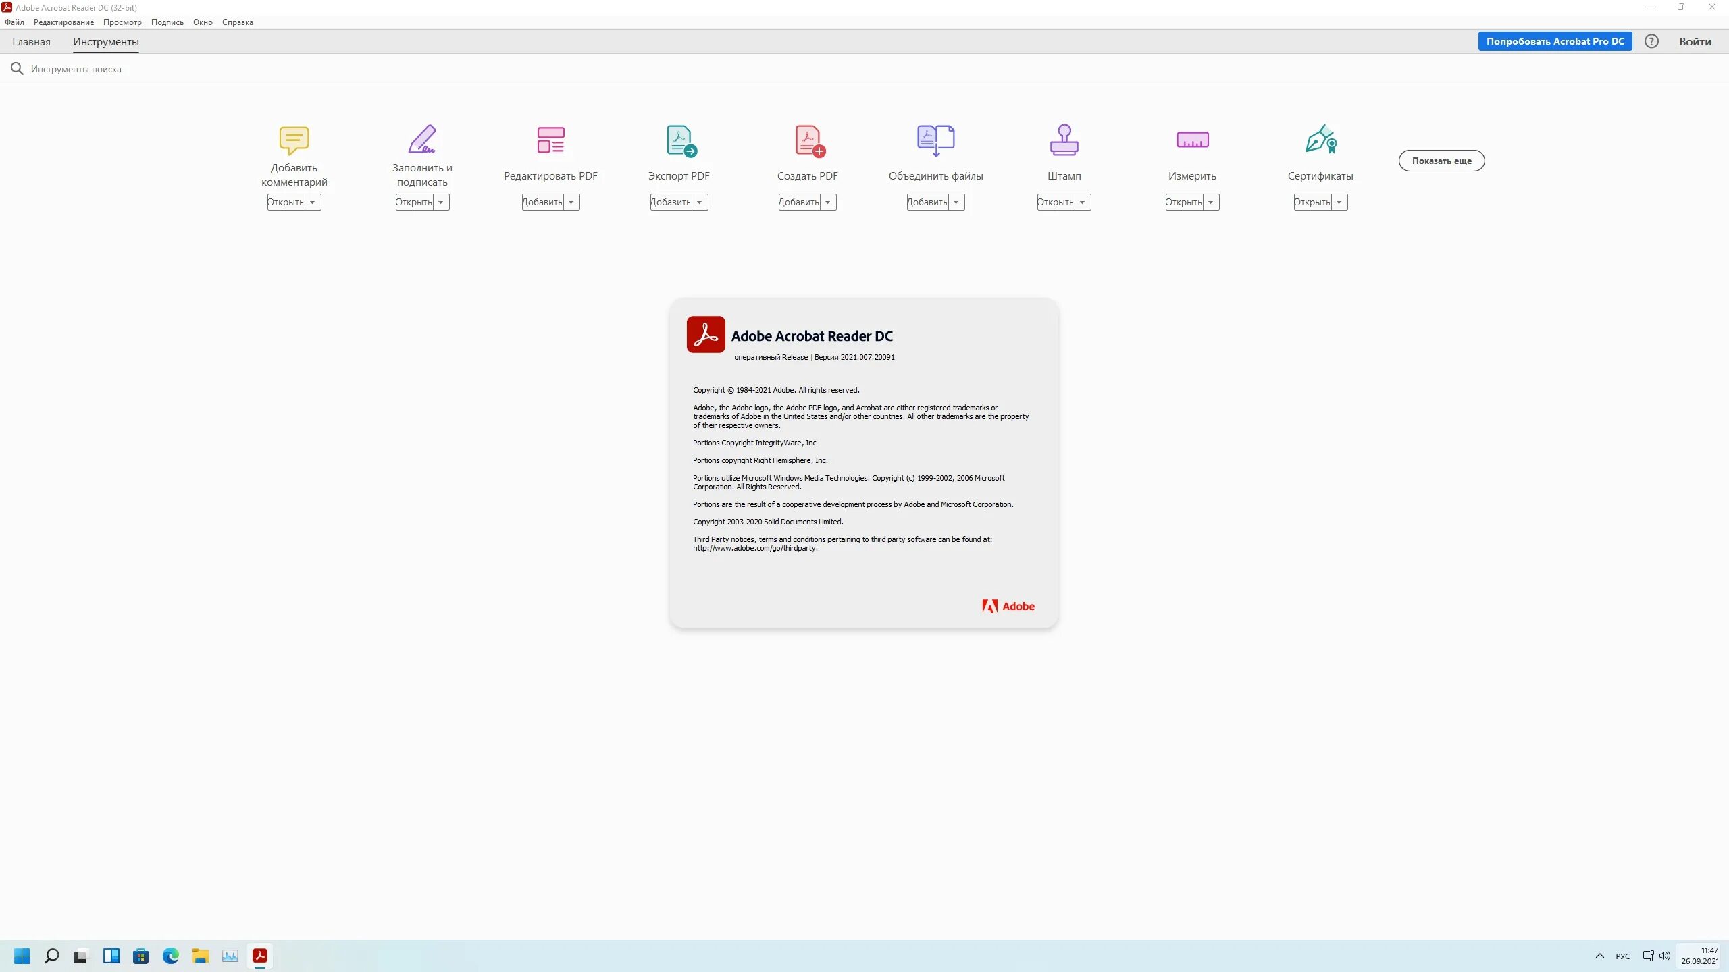Select the Combine Files tool icon
Image resolution: width=1729 pixels, height=972 pixels.
(935, 140)
